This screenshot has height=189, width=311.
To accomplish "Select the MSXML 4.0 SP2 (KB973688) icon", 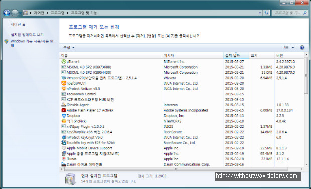I will tap(64, 67).
